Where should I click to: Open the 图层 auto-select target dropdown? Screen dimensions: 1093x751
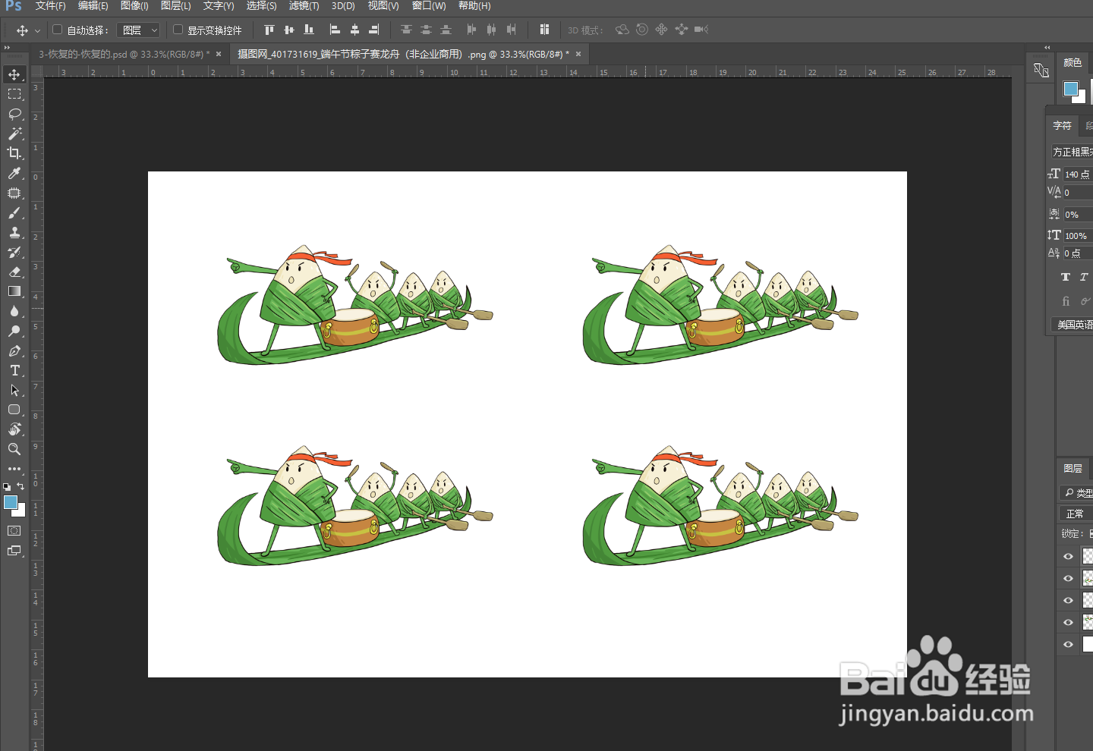point(138,30)
